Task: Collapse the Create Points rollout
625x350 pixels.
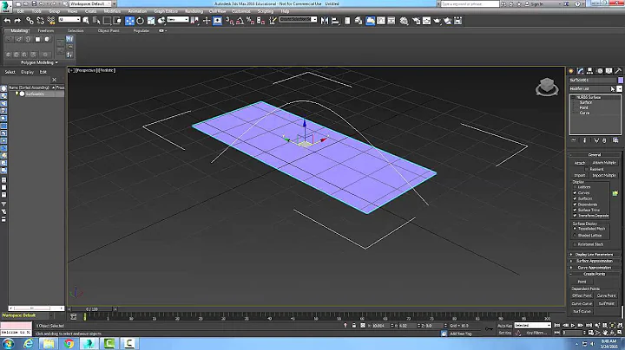Action: click(x=595, y=274)
